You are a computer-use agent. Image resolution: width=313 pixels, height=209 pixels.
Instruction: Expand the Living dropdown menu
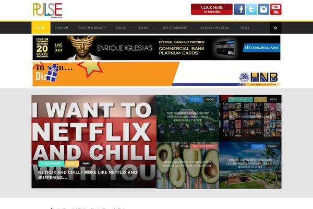[146, 28]
